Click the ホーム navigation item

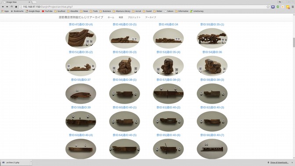111,17
